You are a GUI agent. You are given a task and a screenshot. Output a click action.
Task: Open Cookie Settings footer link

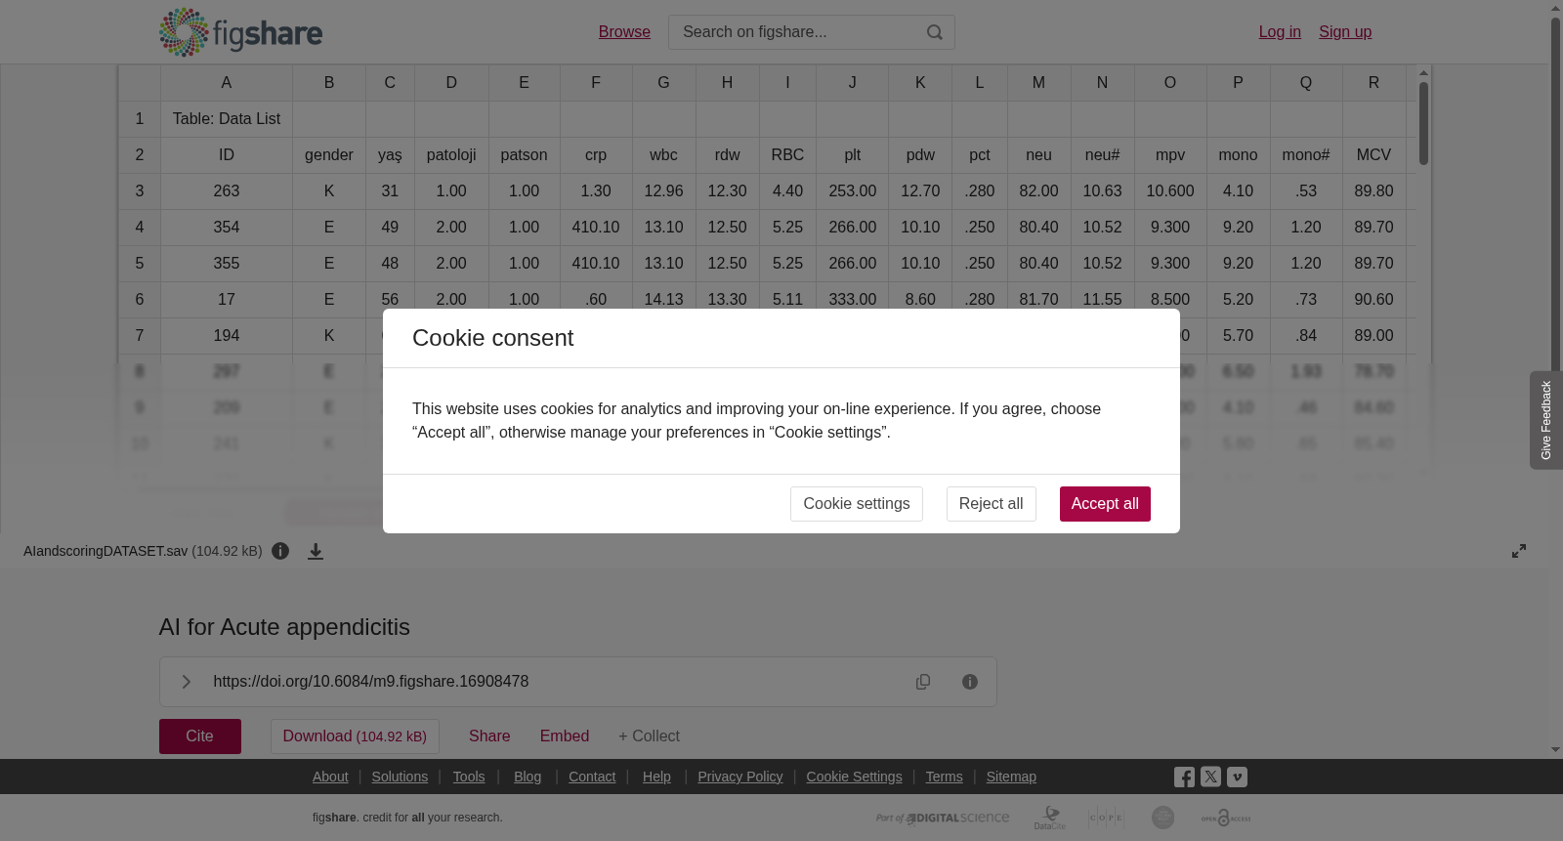pyautogui.click(x=854, y=777)
